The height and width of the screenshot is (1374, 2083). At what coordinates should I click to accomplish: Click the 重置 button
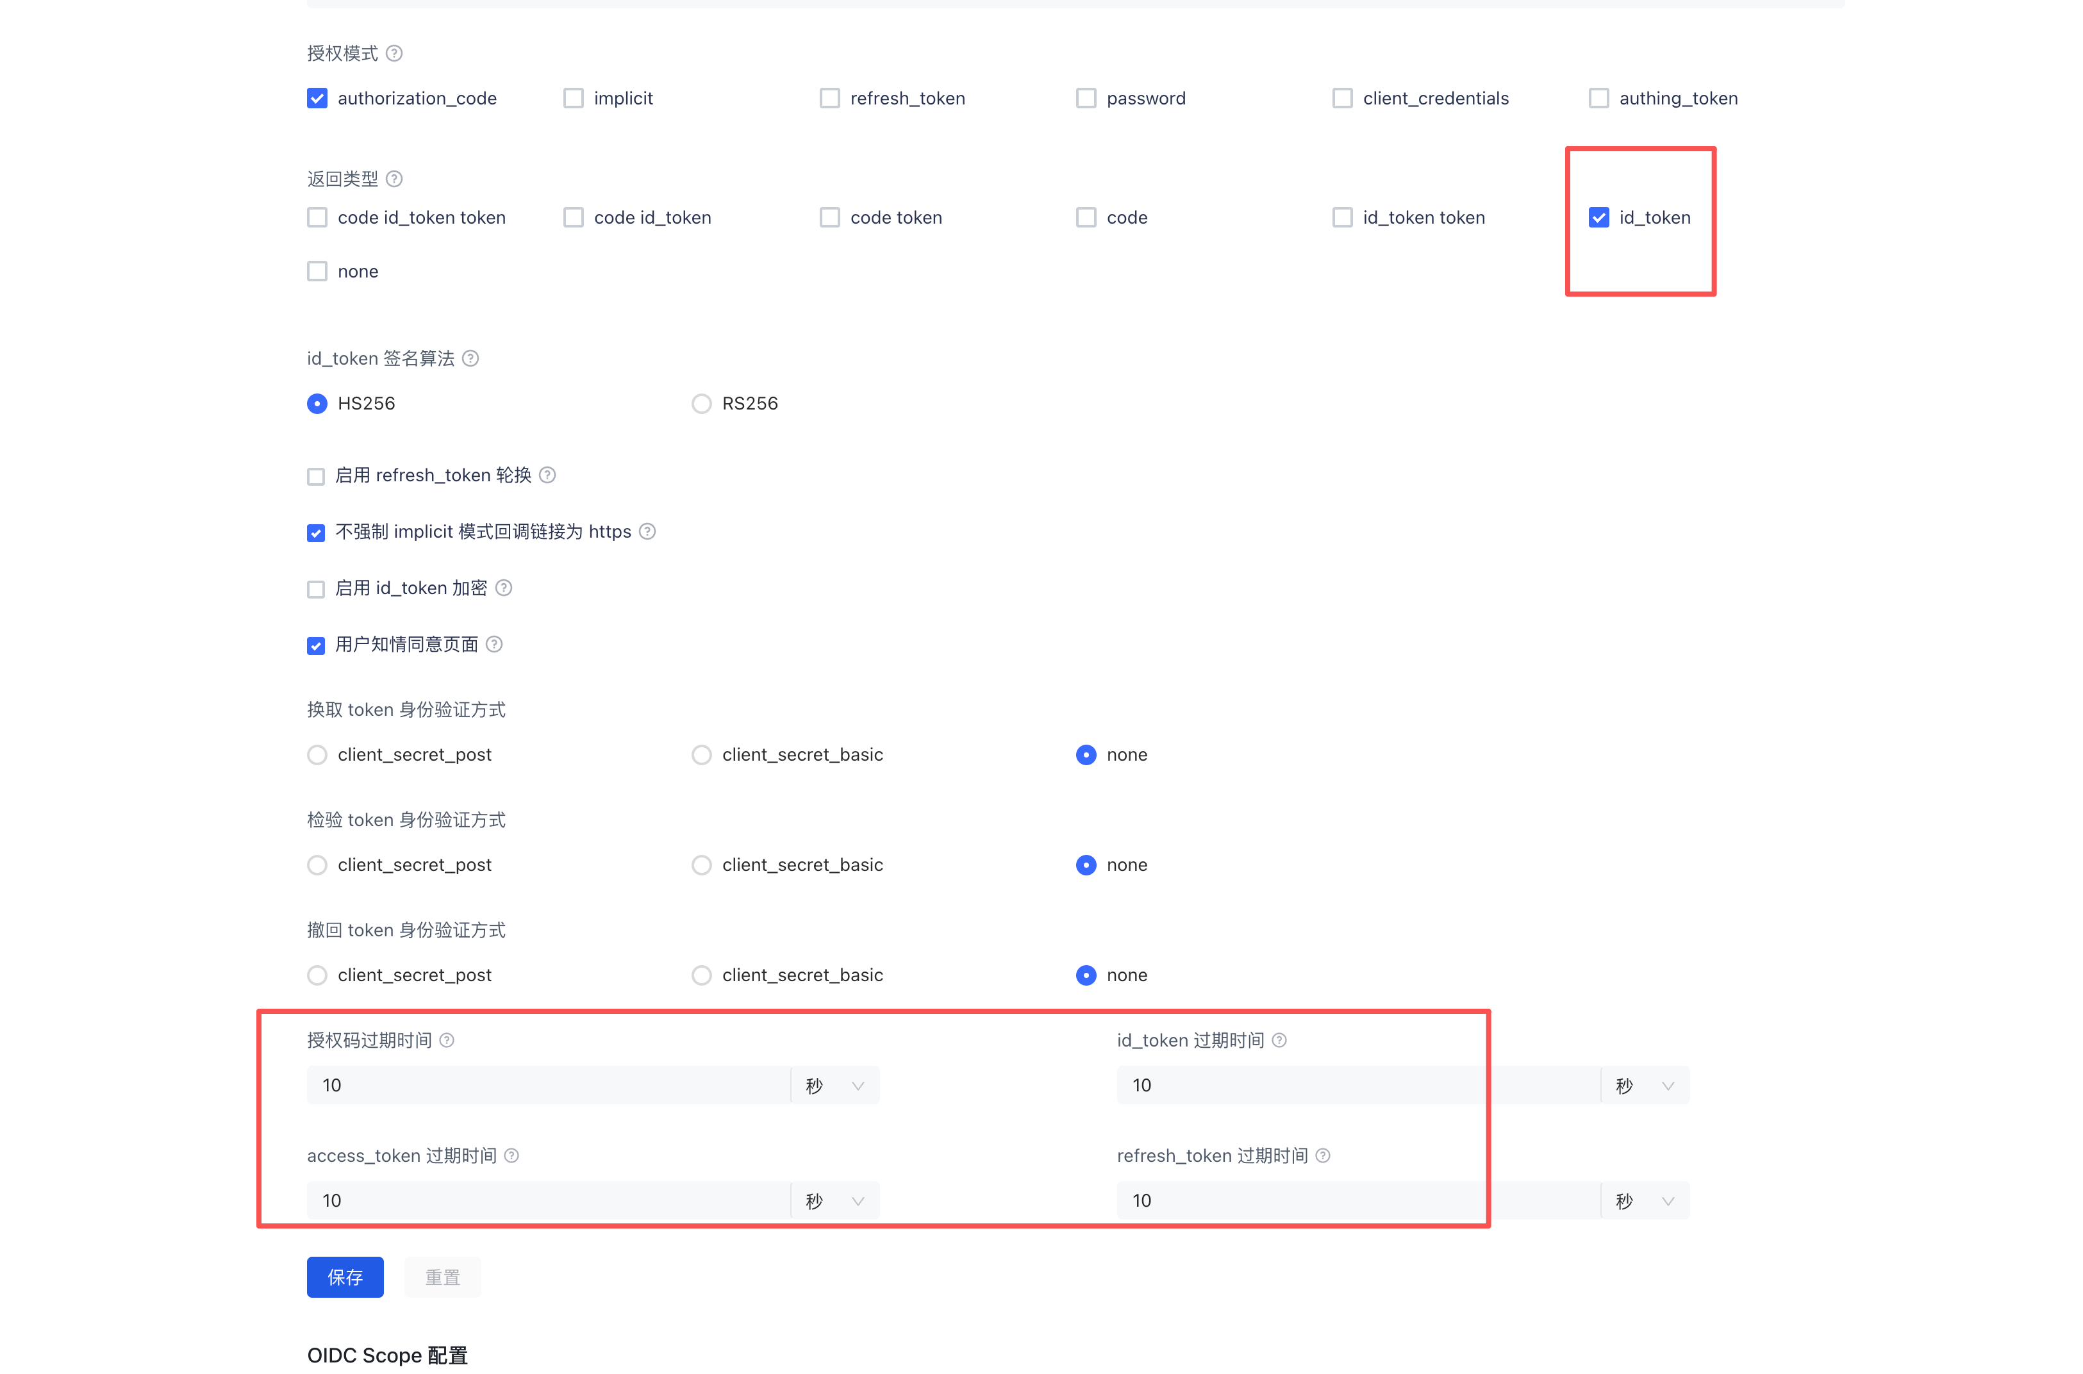click(442, 1277)
